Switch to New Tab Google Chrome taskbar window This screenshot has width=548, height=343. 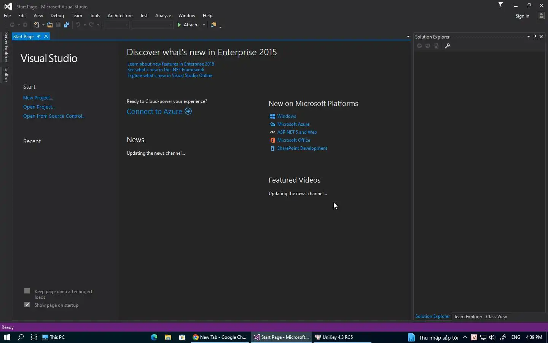click(220, 337)
